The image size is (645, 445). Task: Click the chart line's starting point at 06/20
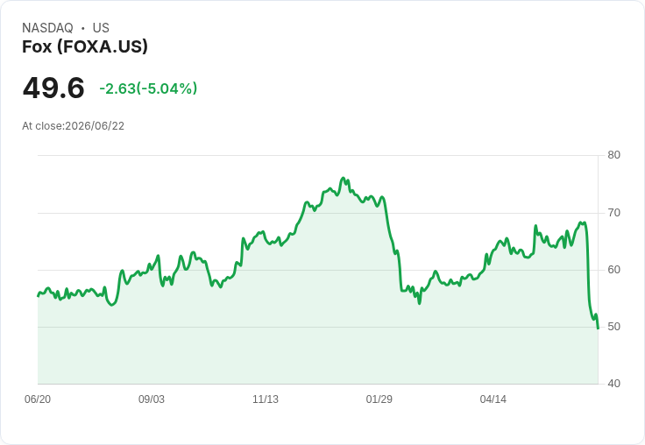[38, 296]
